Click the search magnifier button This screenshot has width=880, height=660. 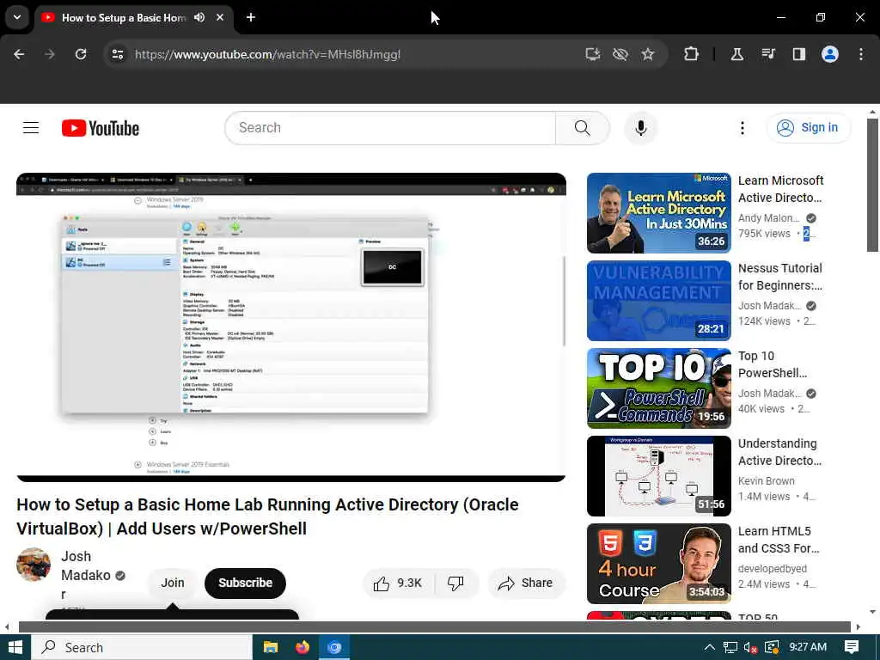tap(582, 128)
